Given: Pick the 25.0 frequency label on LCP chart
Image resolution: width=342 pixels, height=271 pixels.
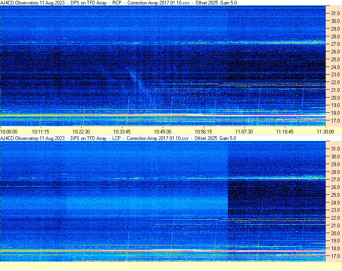Looking at the screenshot, I should coord(335,195).
